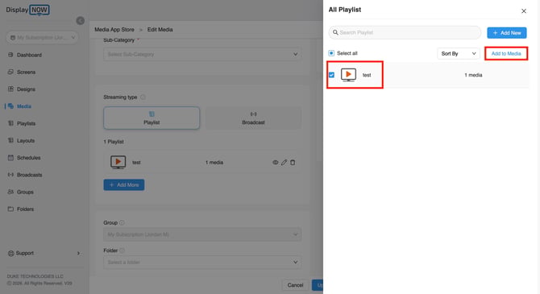
Task: Open Dashboard from the sidebar
Action: [29, 55]
